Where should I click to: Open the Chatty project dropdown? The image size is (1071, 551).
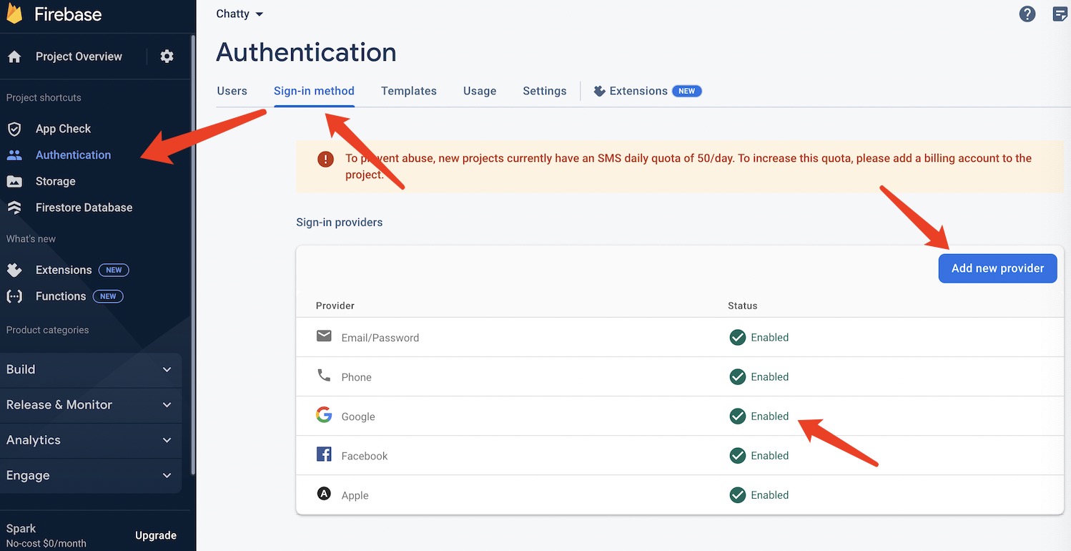240,14
